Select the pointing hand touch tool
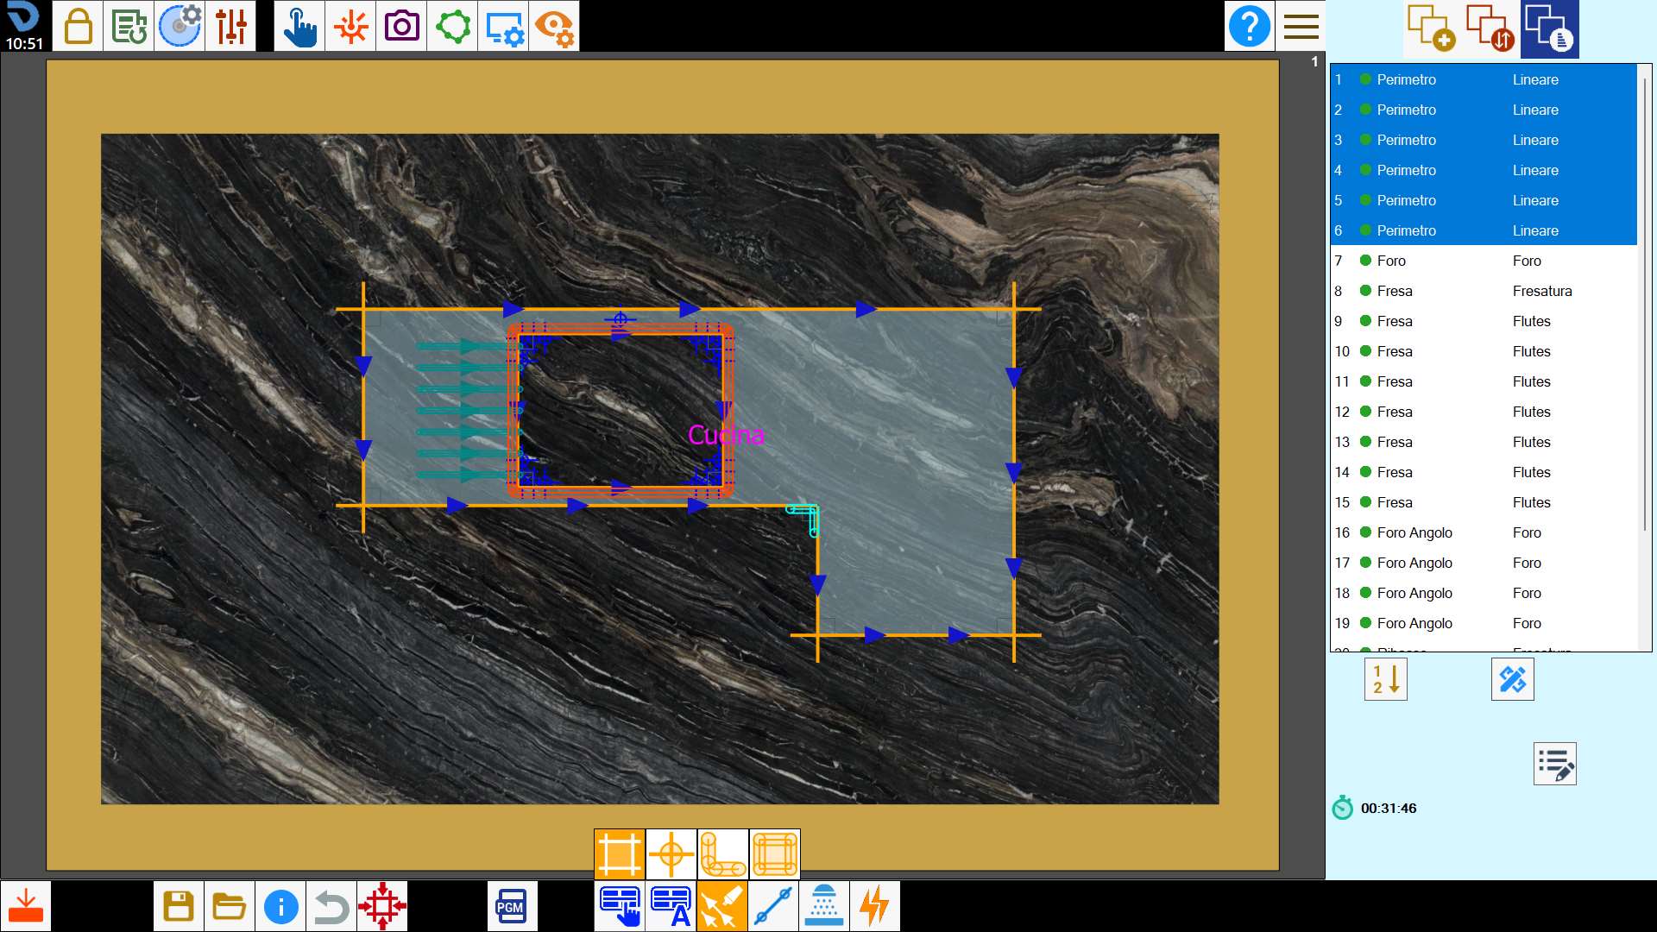 pyautogui.click(x=299, y=26)
